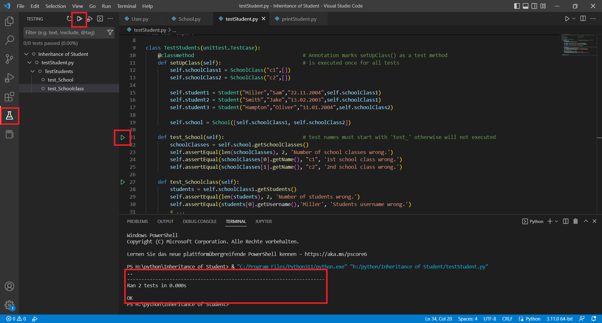This screenshot has height=323, width=602.
Task: Close the testStudent.py tab
Action: [x=264, y=19]
